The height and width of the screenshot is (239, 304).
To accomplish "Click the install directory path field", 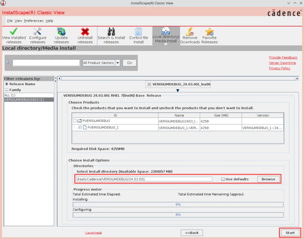I will [144, 179].
